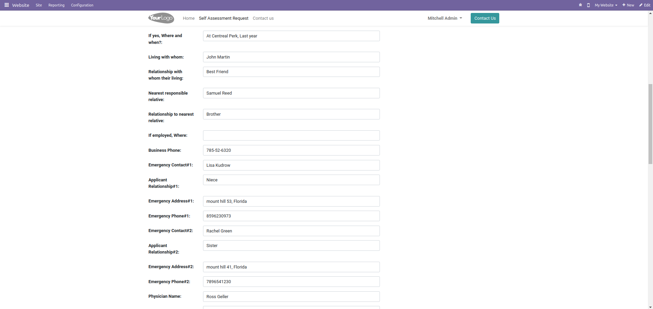Click the page vertical scrollbar thumb
The height and width of the screenshot is (309, 653).
(650, 124)
